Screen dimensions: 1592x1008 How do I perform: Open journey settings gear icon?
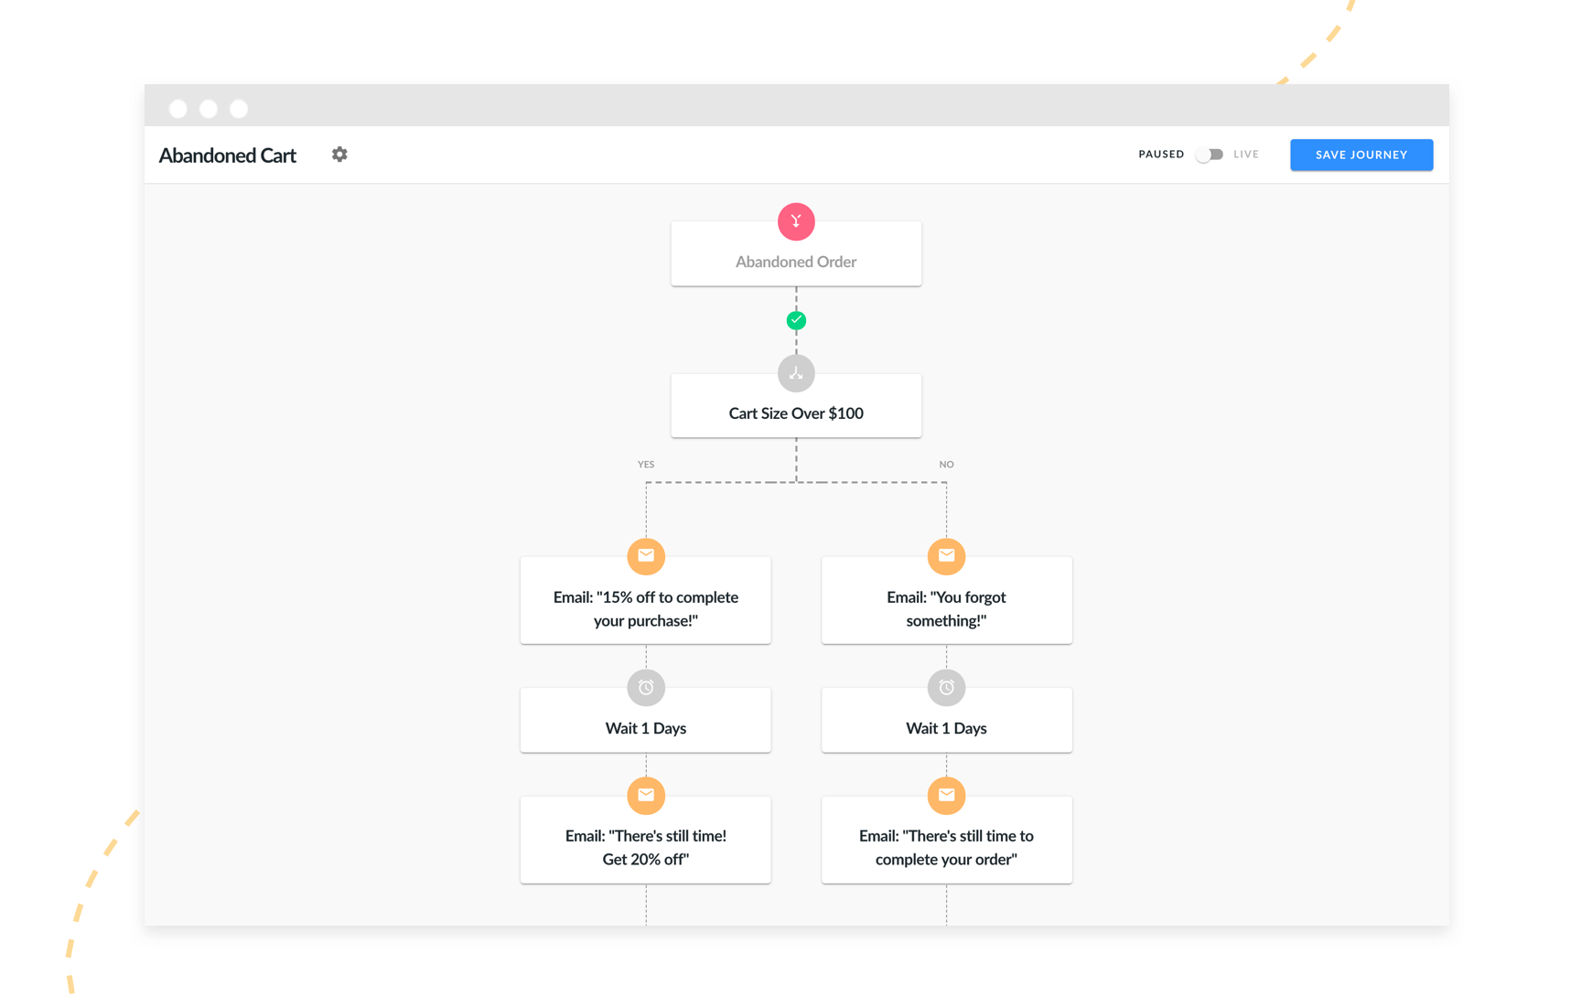(x=339, y=155)
